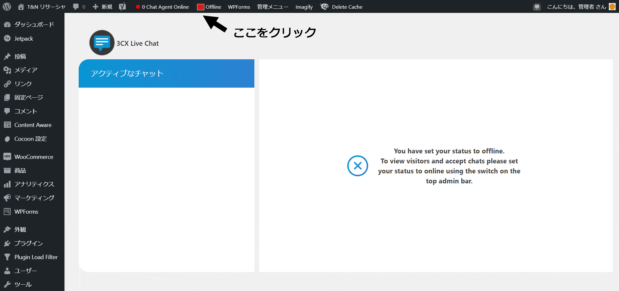Click the dashboard gauge icon in sidebar

(x=7, y=24)
